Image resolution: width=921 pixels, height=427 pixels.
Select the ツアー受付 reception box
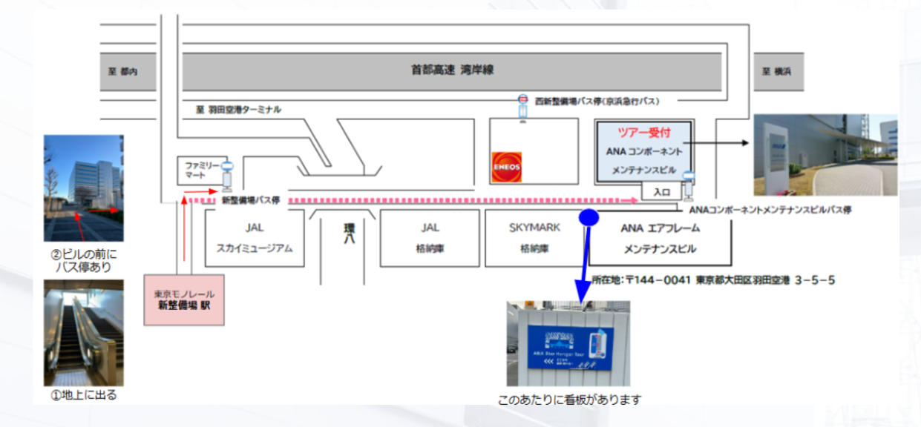click(x=644, y=134)
